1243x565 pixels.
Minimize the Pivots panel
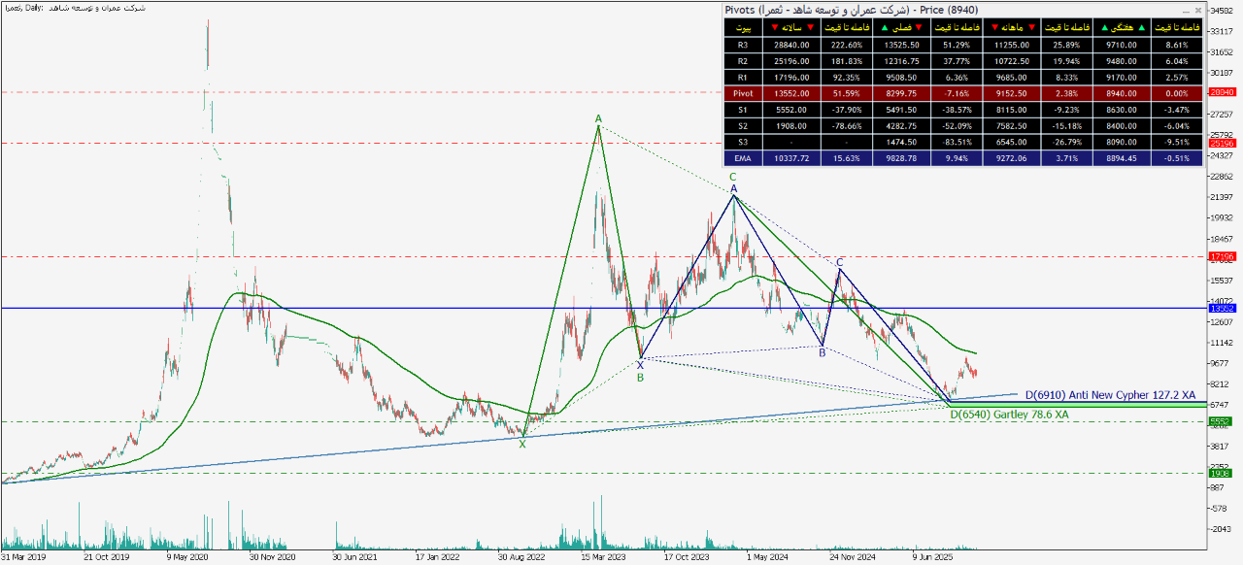pos(1184,10)
